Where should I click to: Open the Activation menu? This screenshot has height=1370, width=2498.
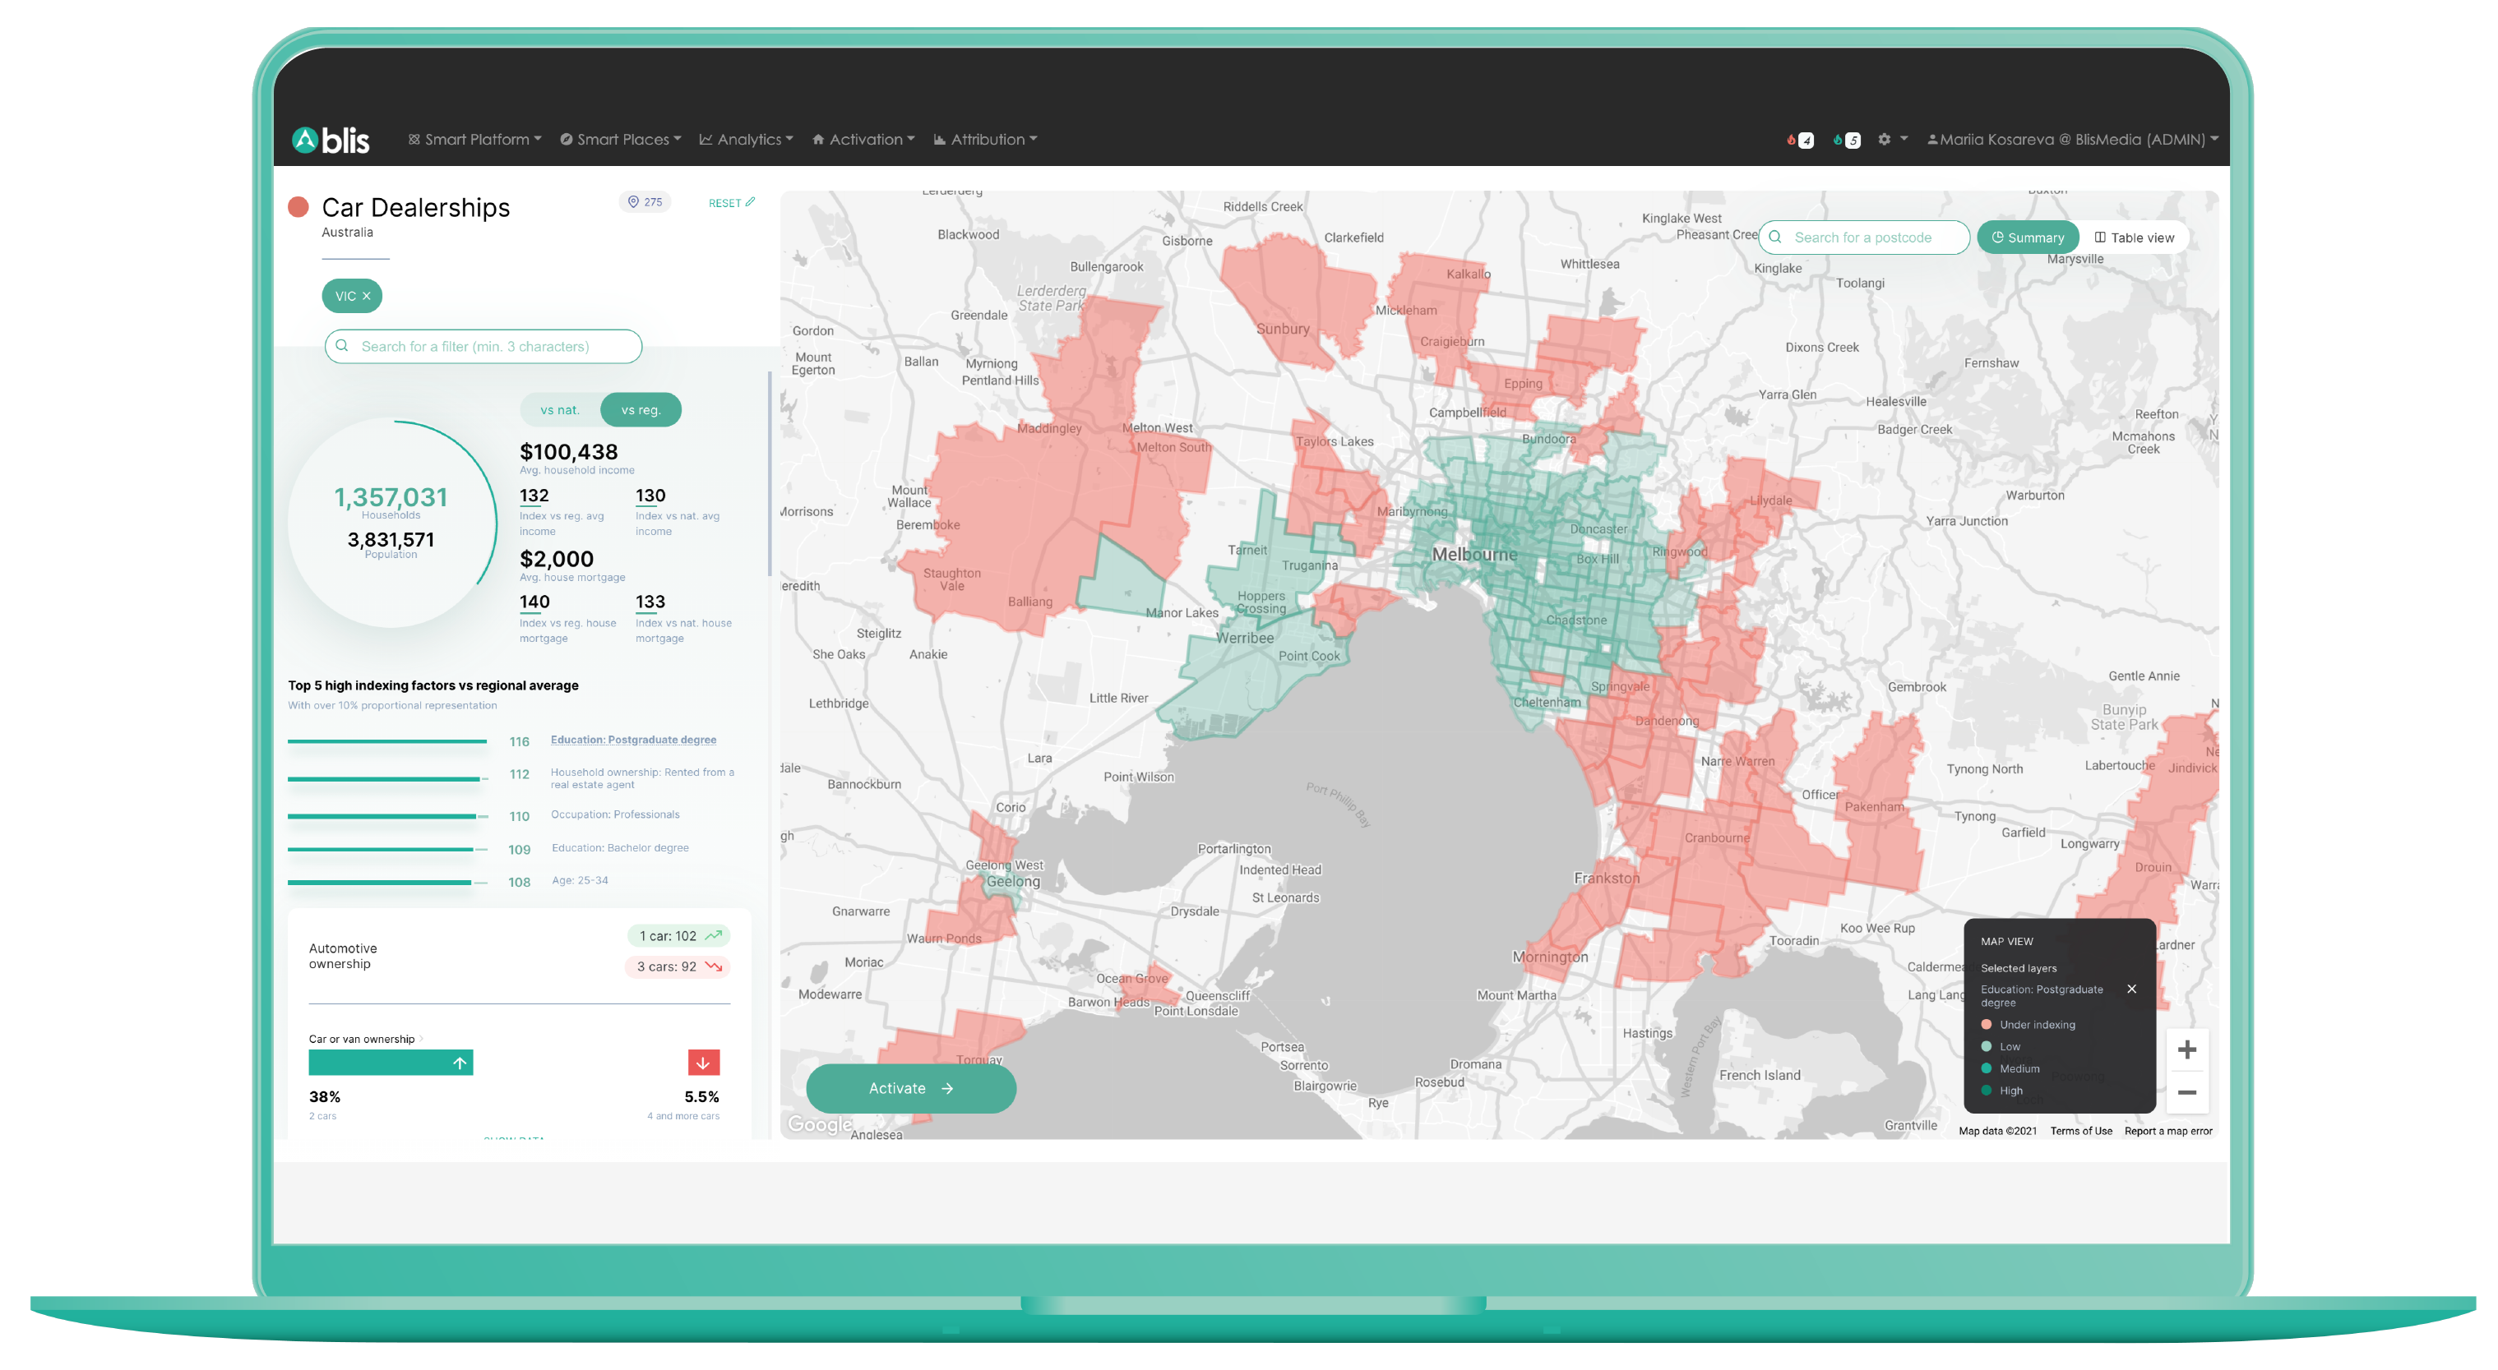point(863,140)
